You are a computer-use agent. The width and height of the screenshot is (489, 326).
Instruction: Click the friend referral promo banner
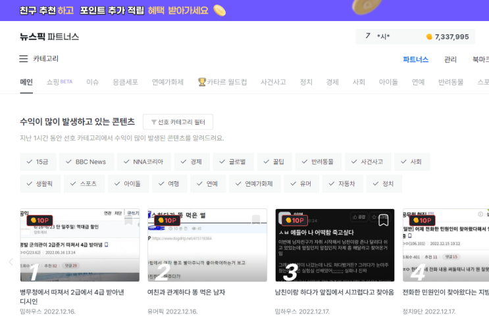point(245,11)
